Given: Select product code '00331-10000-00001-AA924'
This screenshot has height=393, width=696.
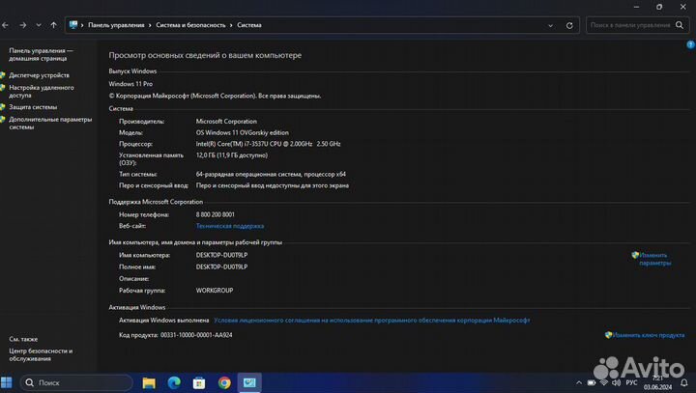Looking at the screenshot, I should 196,335.
